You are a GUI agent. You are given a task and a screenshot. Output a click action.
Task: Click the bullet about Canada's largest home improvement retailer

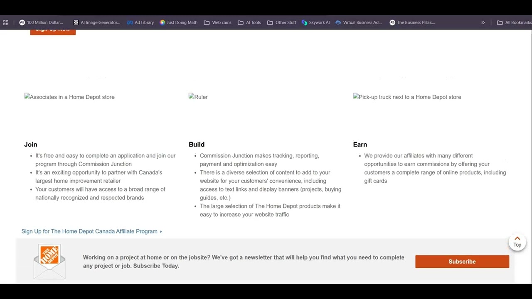99,176
